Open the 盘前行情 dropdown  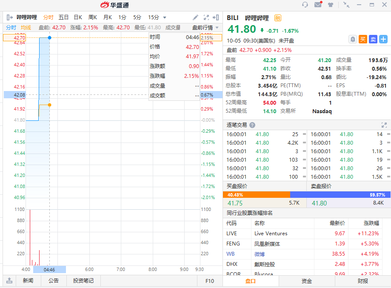tap(205, 28)
